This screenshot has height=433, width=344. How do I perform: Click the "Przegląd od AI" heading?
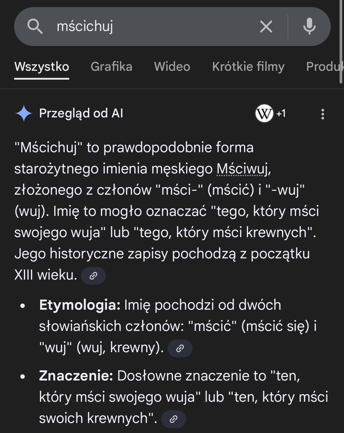click(81, 114)
